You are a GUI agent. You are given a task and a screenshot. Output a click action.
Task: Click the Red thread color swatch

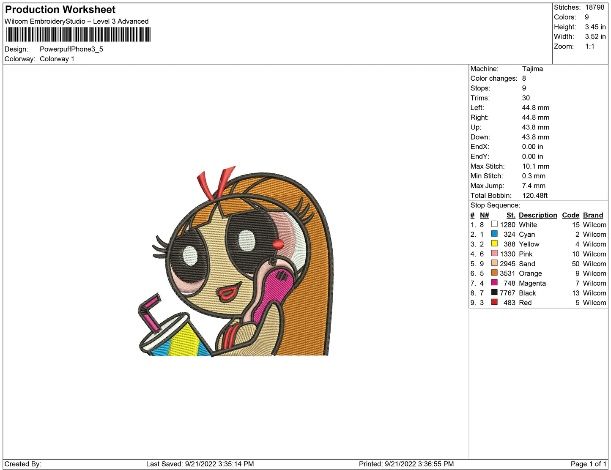[x=494, y=302]
